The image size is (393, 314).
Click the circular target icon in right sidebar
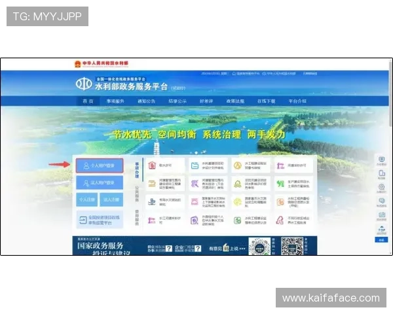click(381, 188)
